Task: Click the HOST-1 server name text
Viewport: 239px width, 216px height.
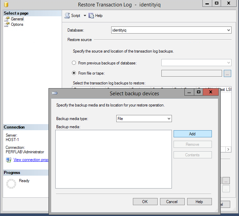Action: tap(12, 140)
